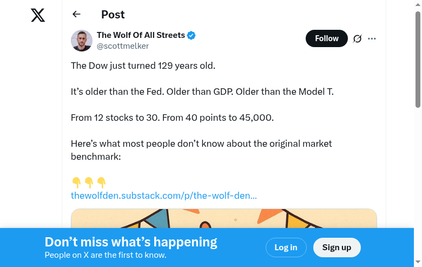
Task: Click the scrollbar track below the thumb
Action: pyautogui.click(x=418, y=162)
